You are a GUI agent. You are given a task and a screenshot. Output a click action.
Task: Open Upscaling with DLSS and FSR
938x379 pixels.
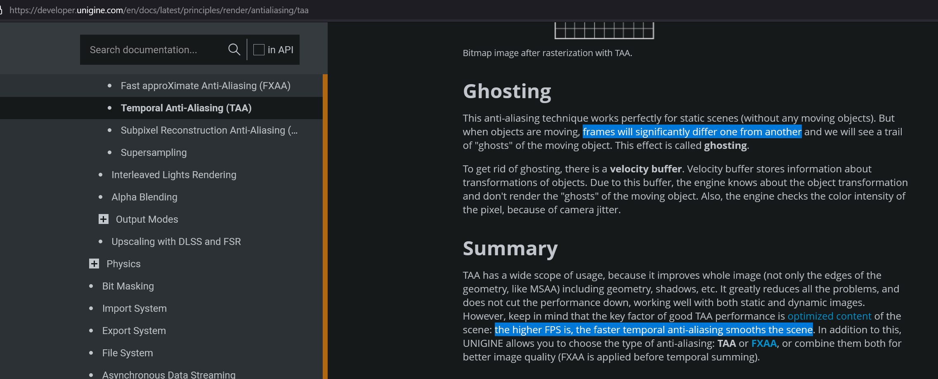click(176, 242)
